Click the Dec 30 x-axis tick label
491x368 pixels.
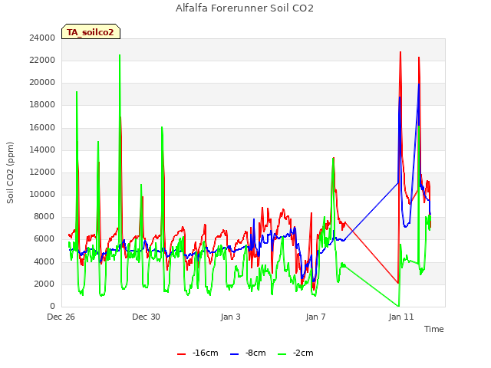tap(146, 317)
